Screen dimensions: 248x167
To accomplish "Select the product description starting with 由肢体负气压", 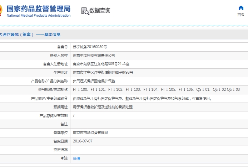I will tap(142, 99).
